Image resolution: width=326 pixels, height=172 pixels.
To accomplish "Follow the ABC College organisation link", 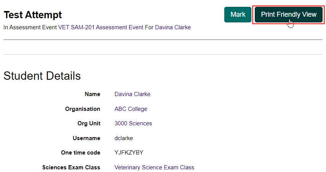I will [x=131, y=109].
